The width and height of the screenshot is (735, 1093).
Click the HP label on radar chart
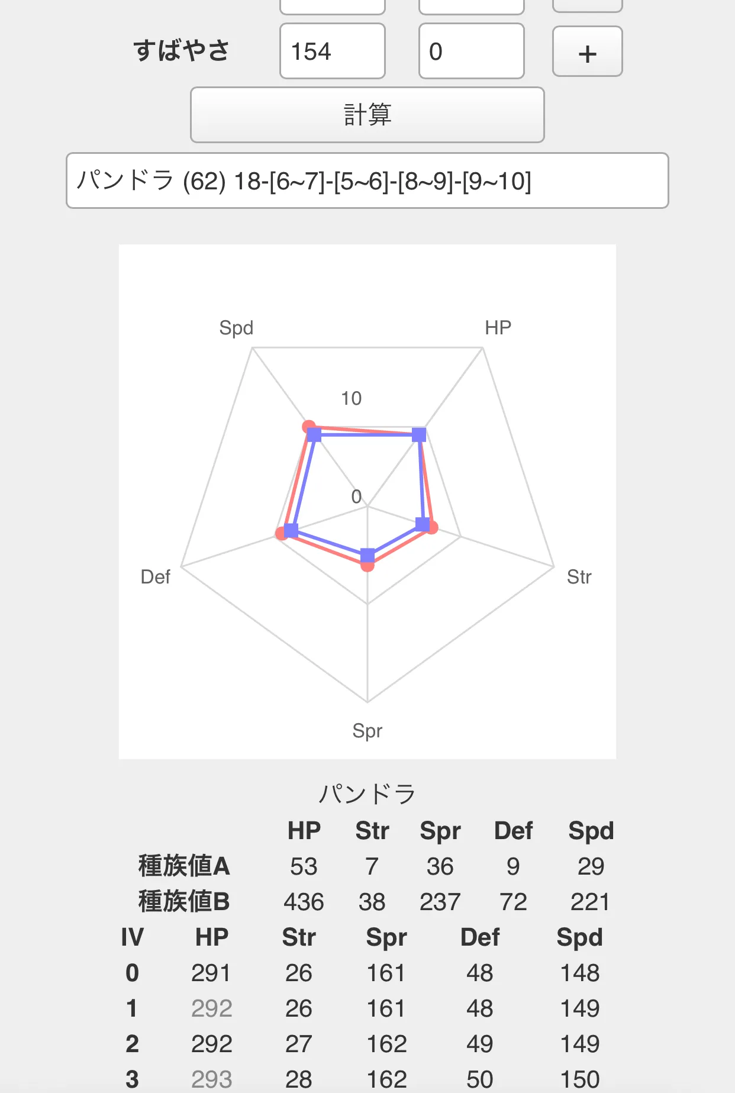pos(498,327)
